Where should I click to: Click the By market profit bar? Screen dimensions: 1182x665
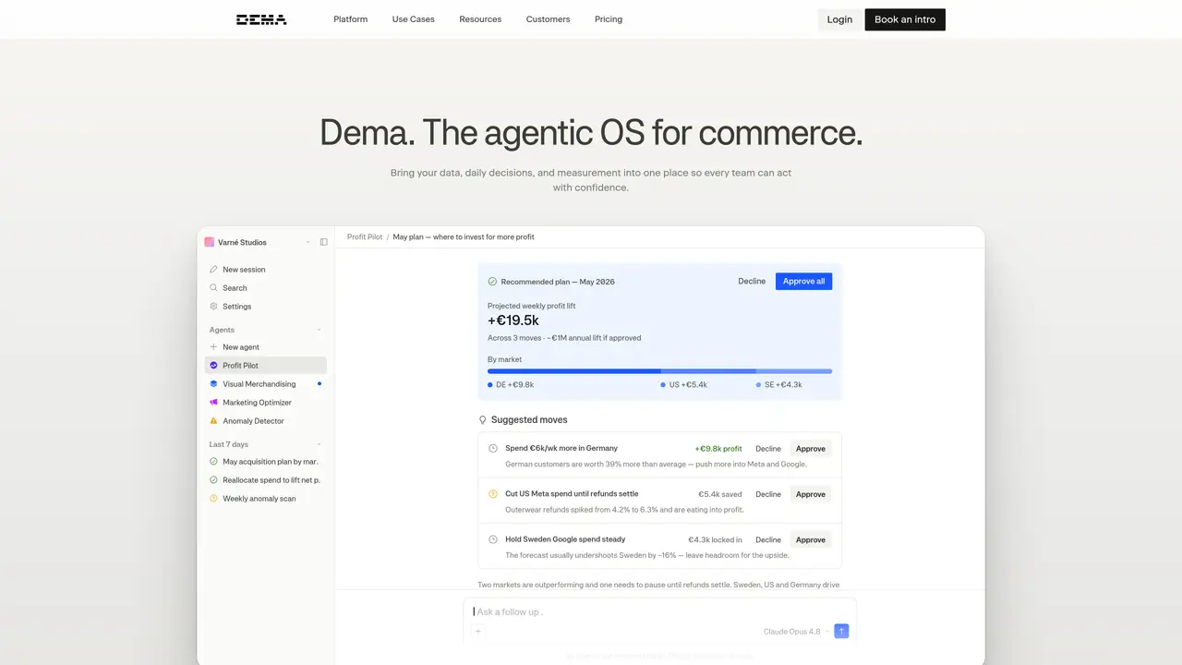click(659, 371)
